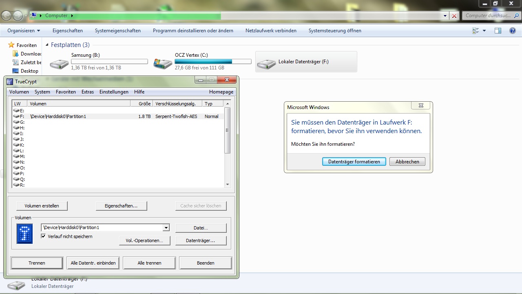This screenshot has width=522, height=294.
Task: Open the Hilfe menu in TrueCrypt
Action: pyautogui.click(x=139, y=92)
